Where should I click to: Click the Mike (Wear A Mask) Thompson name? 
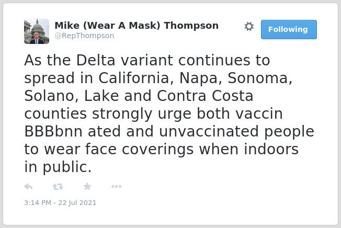[137, 26]
